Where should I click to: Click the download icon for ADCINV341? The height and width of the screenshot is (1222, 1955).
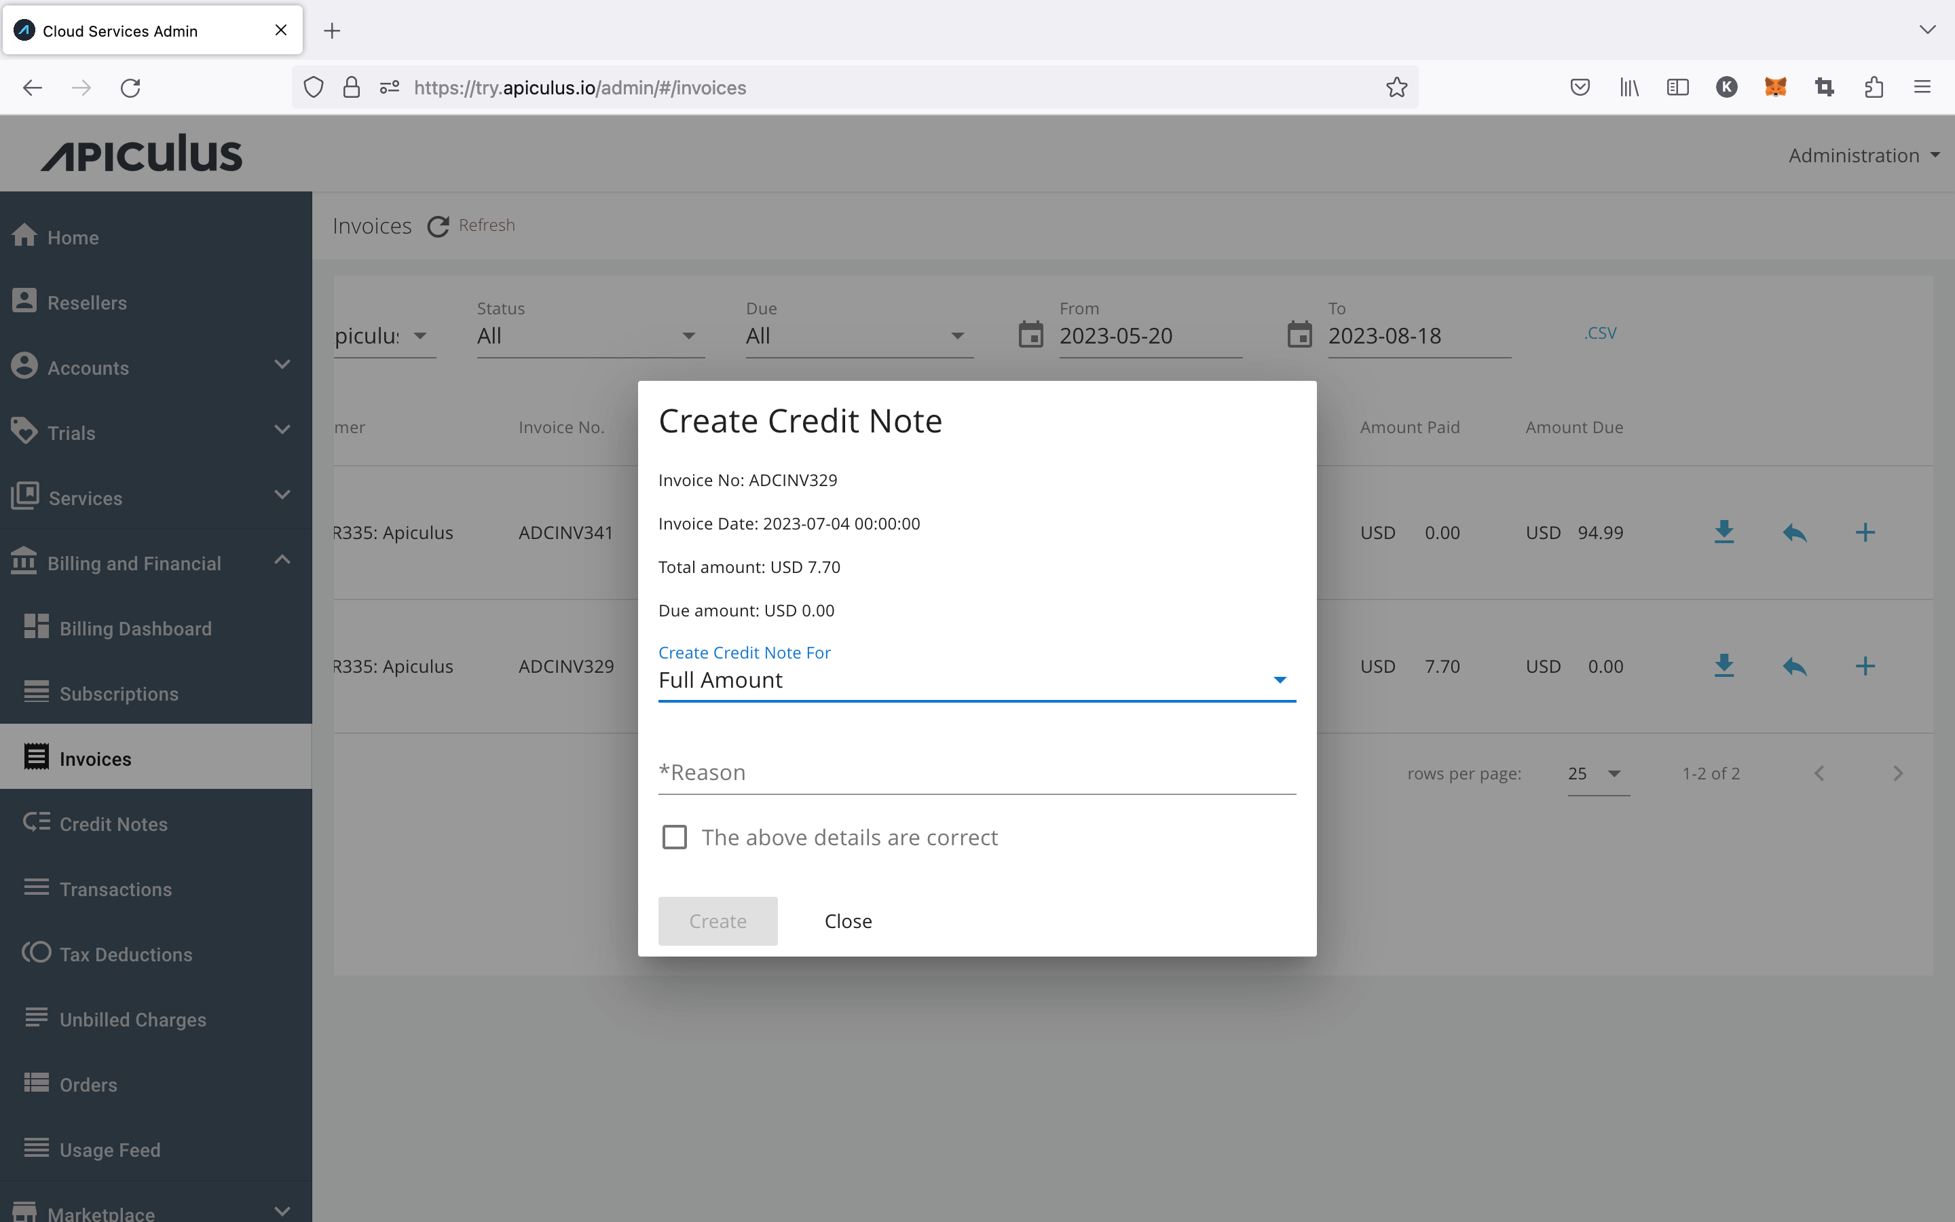tap(1724, 532)
